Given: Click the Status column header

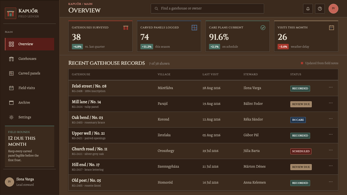Looking at the screenshot, I should (x=296, y=74).
